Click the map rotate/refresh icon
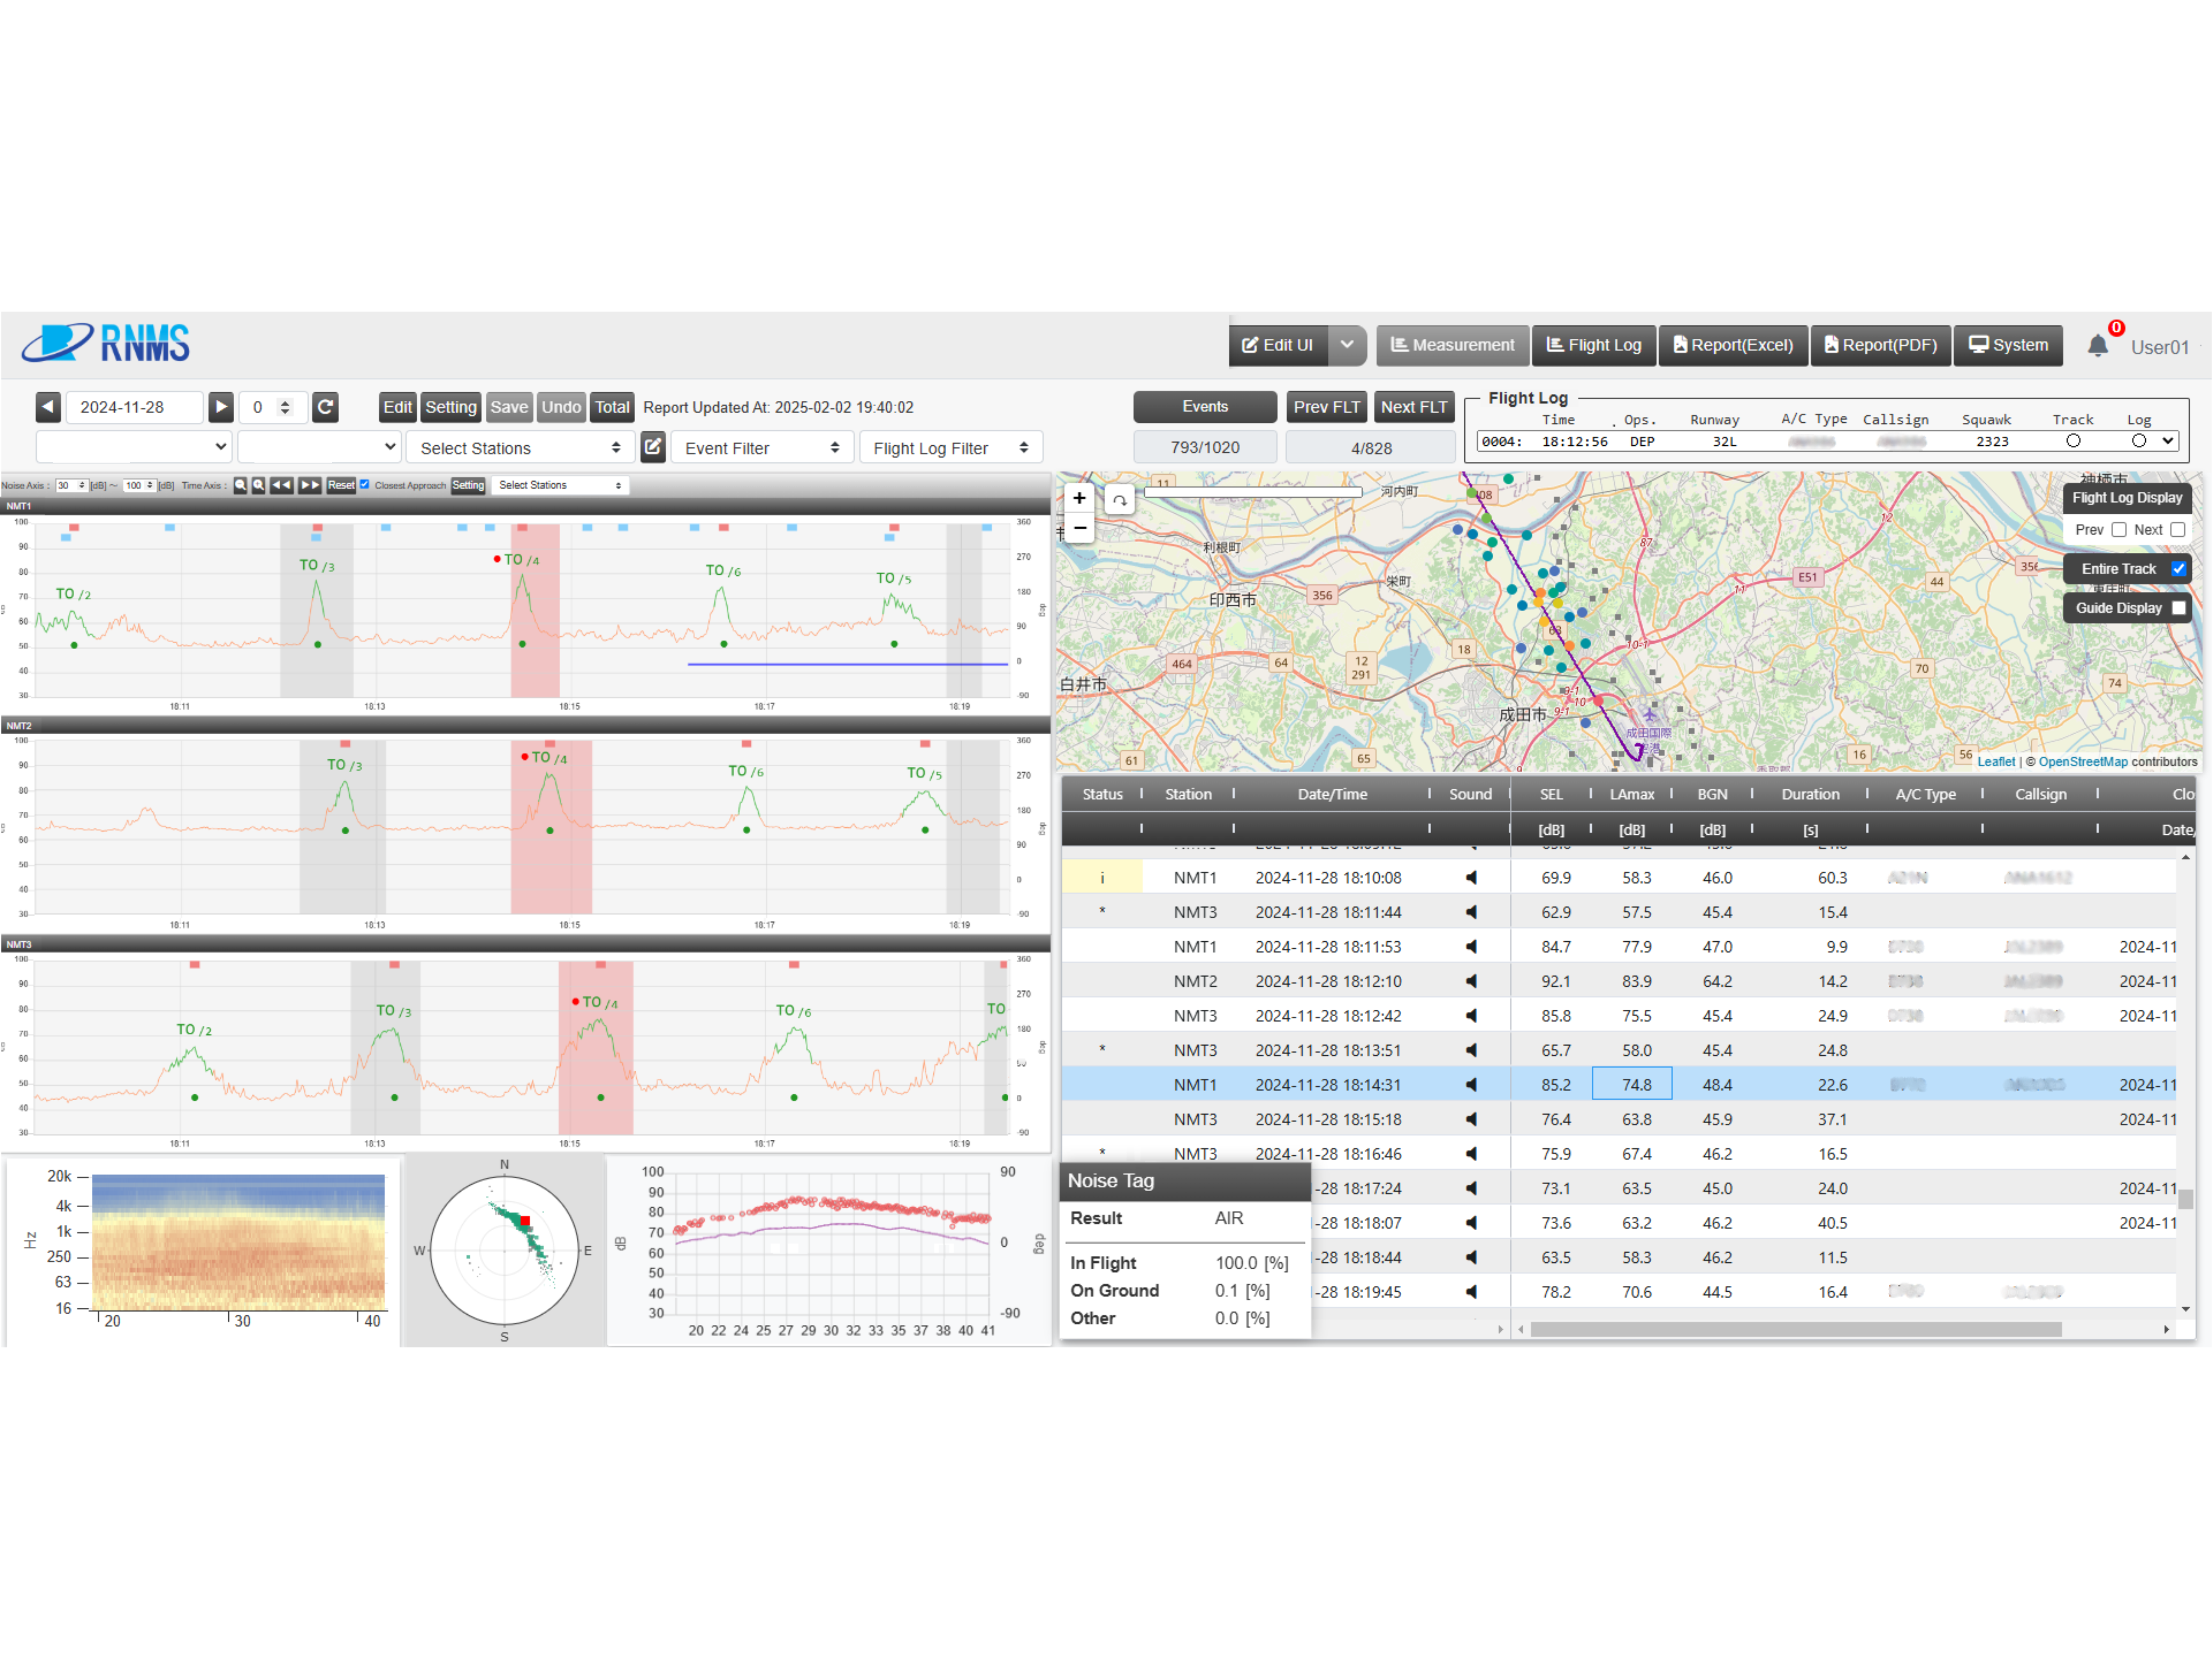Viewport: 2212px width, 1660px height. [x=1119, y=499]
